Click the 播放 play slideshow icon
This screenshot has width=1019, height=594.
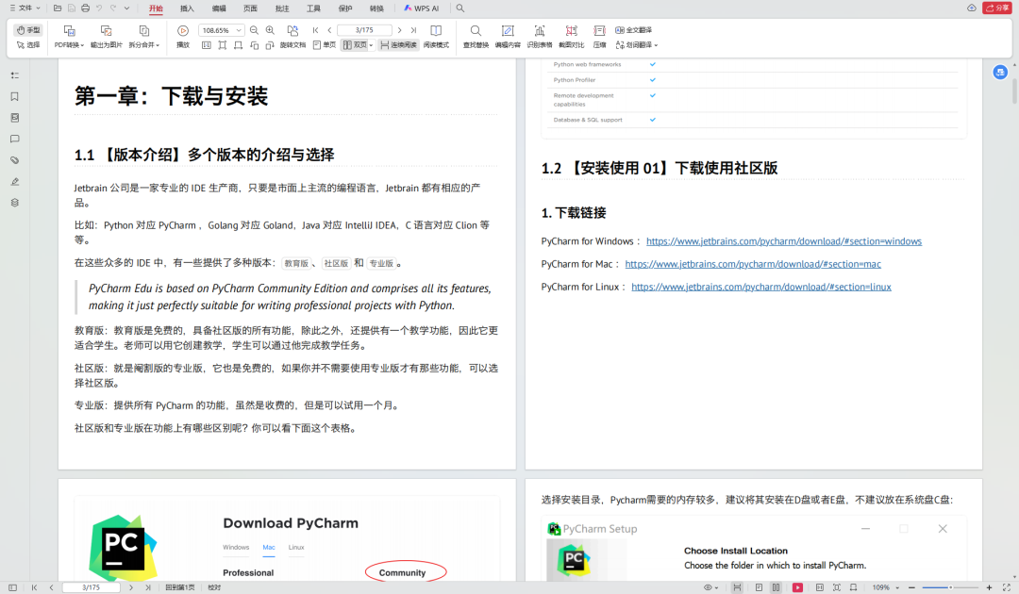183,37
